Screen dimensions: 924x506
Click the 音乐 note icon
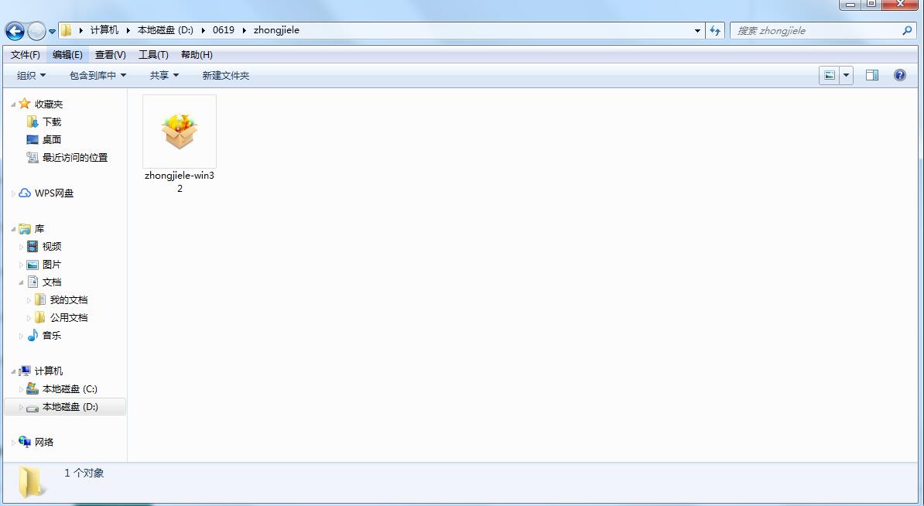[x=33, y=335]
